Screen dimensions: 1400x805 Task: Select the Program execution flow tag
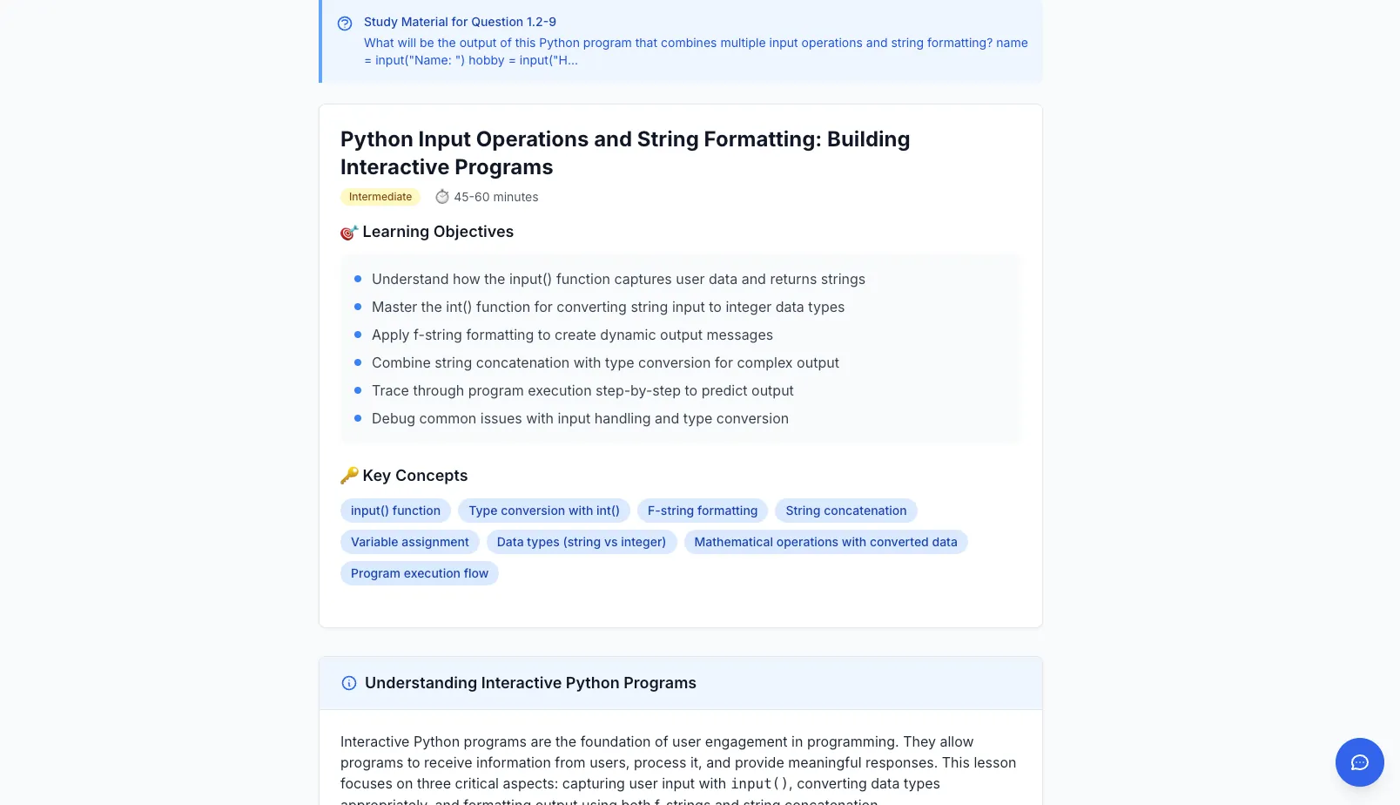419,573
